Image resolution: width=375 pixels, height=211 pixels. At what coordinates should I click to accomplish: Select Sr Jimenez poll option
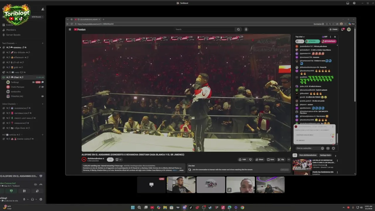(x=315, y=140)
